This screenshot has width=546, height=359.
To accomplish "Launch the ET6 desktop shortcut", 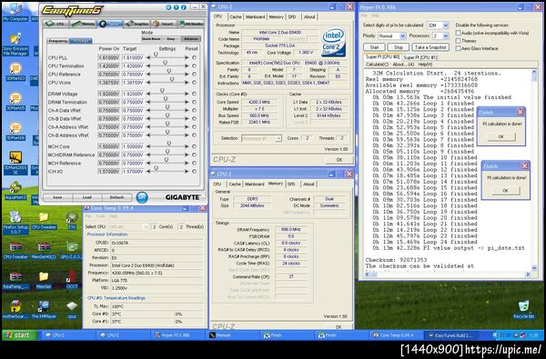I will pyautogui.click(x=72, y=221).
